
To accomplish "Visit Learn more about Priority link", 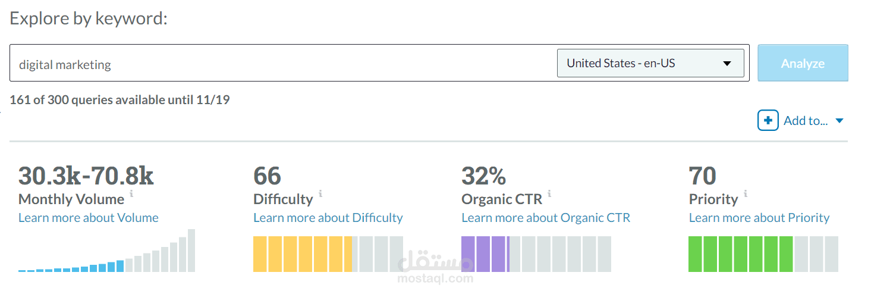I will tap(759, 218).
